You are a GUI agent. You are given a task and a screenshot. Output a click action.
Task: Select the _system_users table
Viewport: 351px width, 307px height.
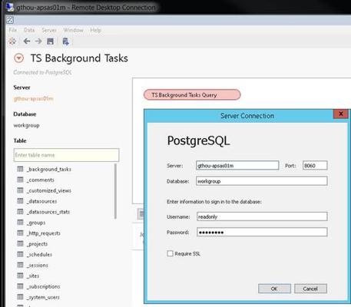(x=43, y=297)
